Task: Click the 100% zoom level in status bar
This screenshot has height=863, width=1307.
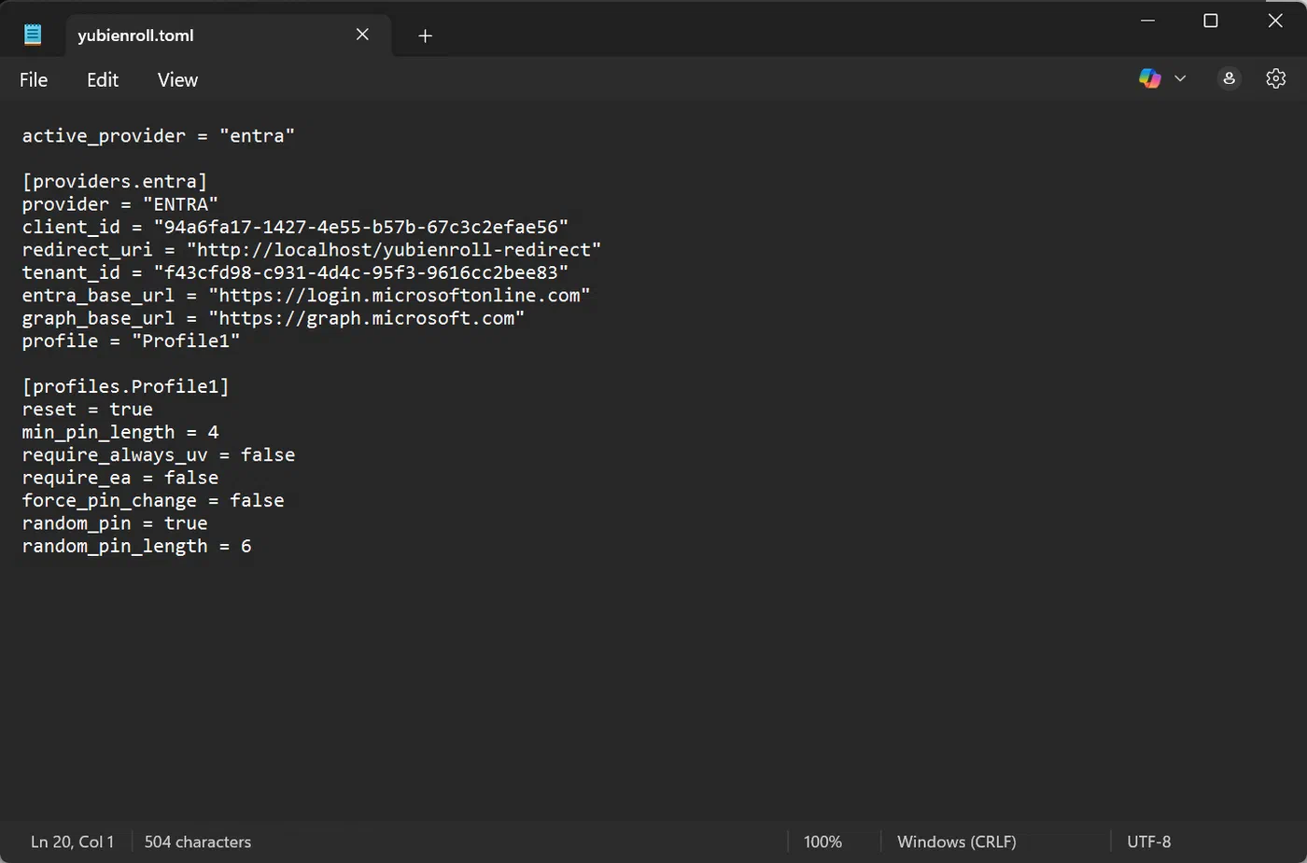Action: click(x=822, y=842)
